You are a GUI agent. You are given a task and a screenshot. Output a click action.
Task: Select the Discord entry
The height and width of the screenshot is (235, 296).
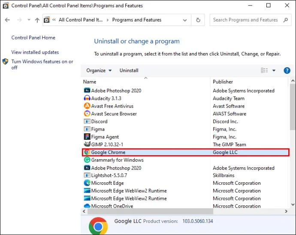(99, 121)
